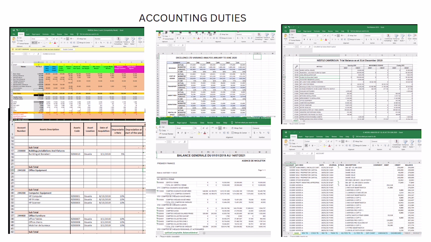
Task: Click Format Painter in the PAYROLL window
Action: coord(23,44)
